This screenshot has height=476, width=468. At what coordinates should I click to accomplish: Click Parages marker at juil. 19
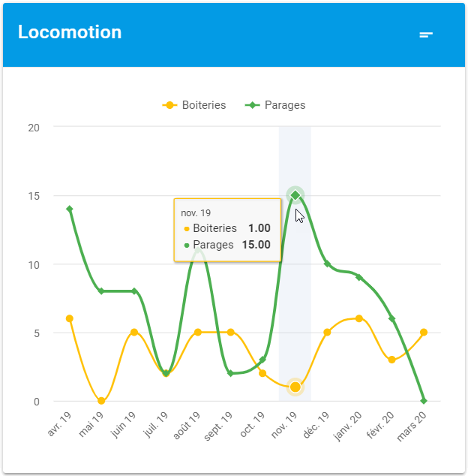coord(166,373)
